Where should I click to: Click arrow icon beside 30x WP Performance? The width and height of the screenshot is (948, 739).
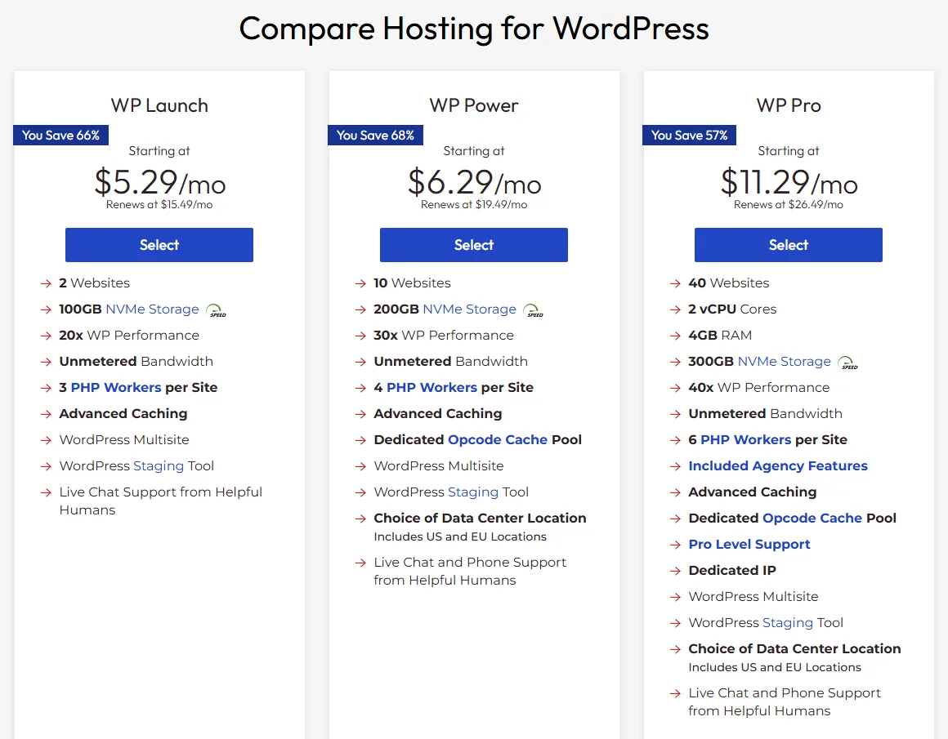[x=361, y=336]
